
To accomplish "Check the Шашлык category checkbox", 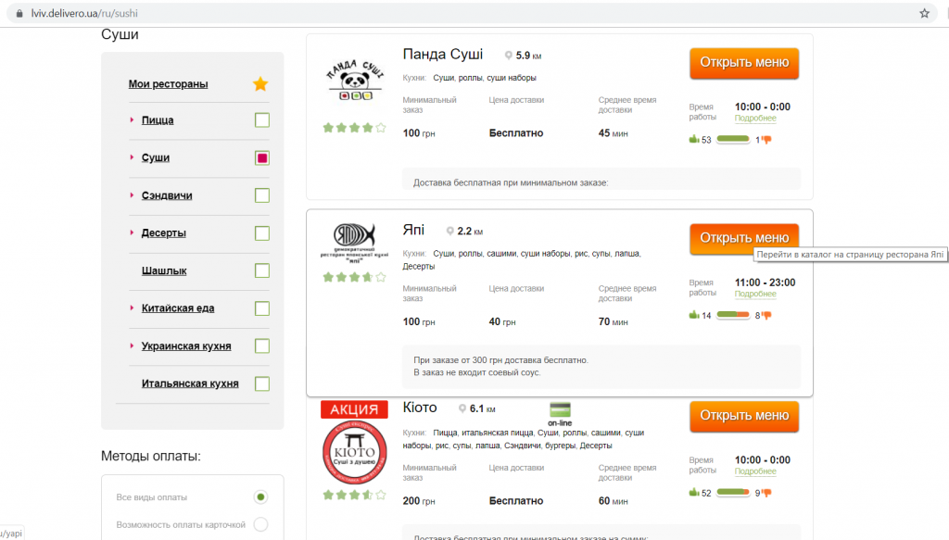I will coord(262,270).
